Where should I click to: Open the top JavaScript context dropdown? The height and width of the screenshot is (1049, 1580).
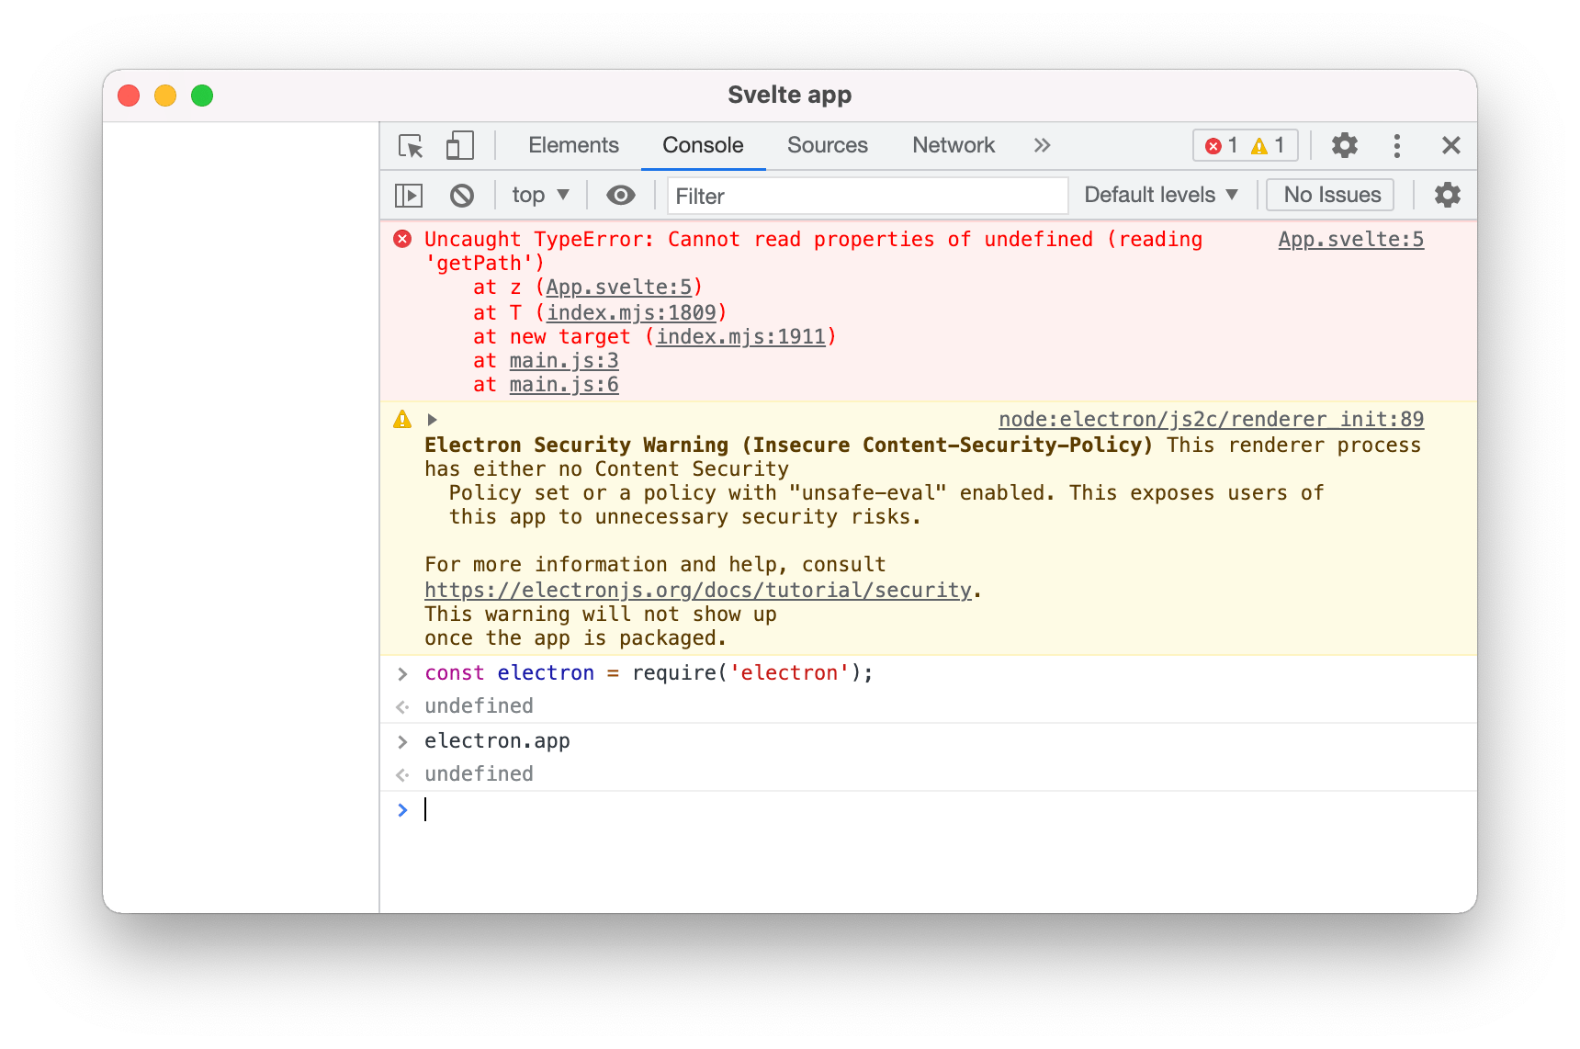point(540,195)
